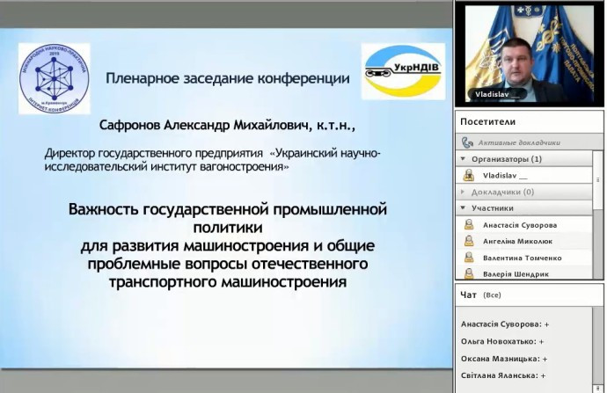Expand the Докладчики (0) group
This screenshot has width=607, height=393.
click(x=464, y=192)
